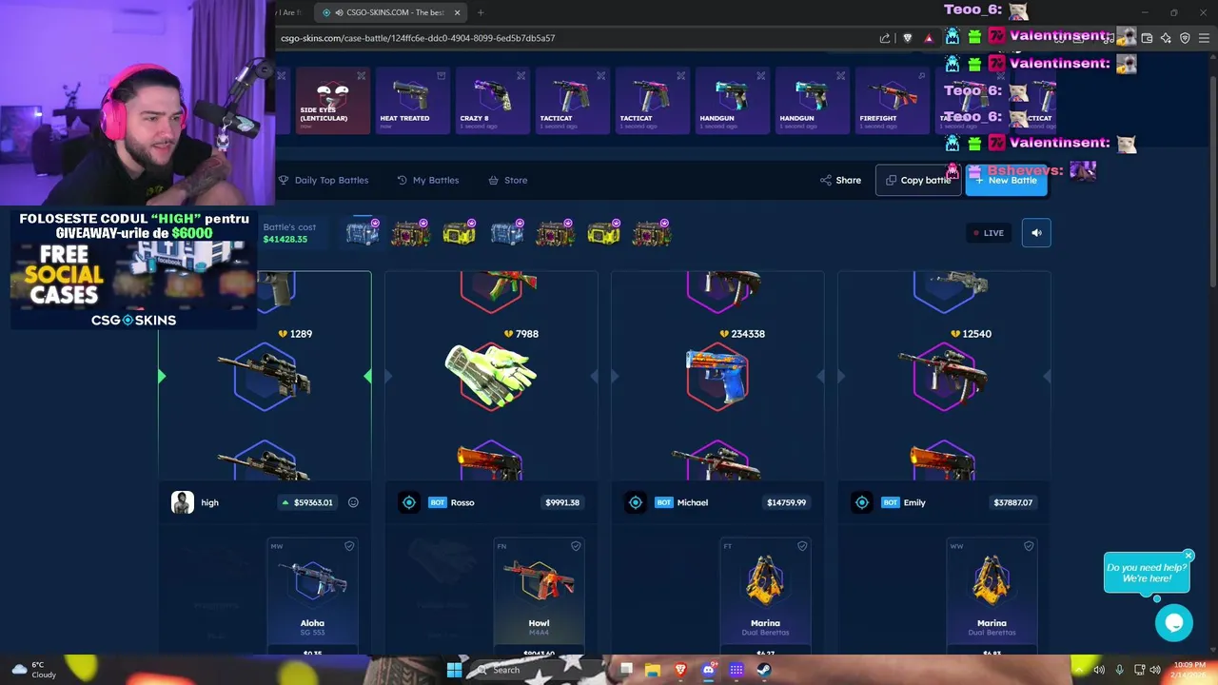Click the first yellow case in battle list

tap(459, 232)
